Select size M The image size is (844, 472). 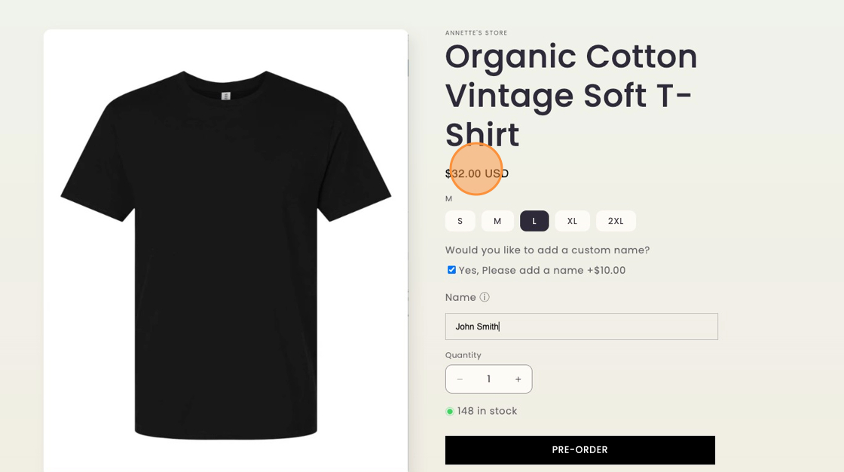(x=497, y=221)
